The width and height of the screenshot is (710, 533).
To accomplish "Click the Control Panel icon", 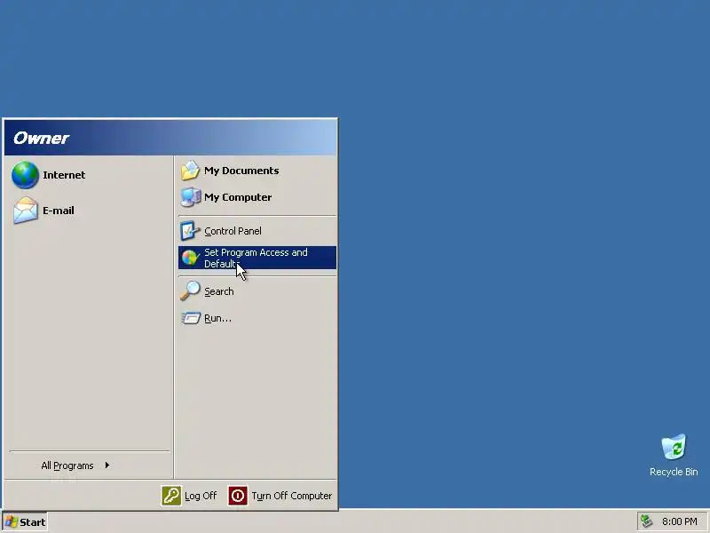I will 190,231.
